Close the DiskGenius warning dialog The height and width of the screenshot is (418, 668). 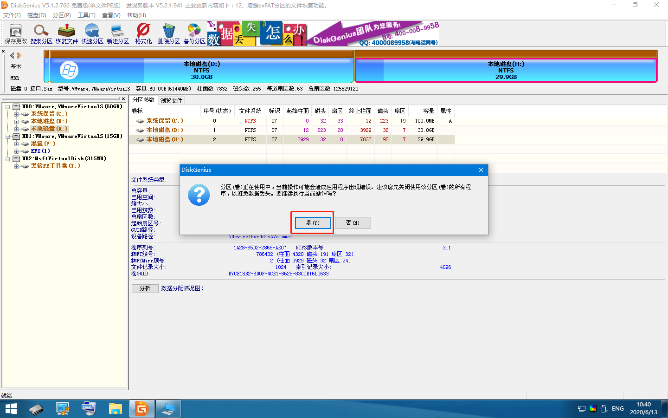pyautogui.click(x=481, y=170)
